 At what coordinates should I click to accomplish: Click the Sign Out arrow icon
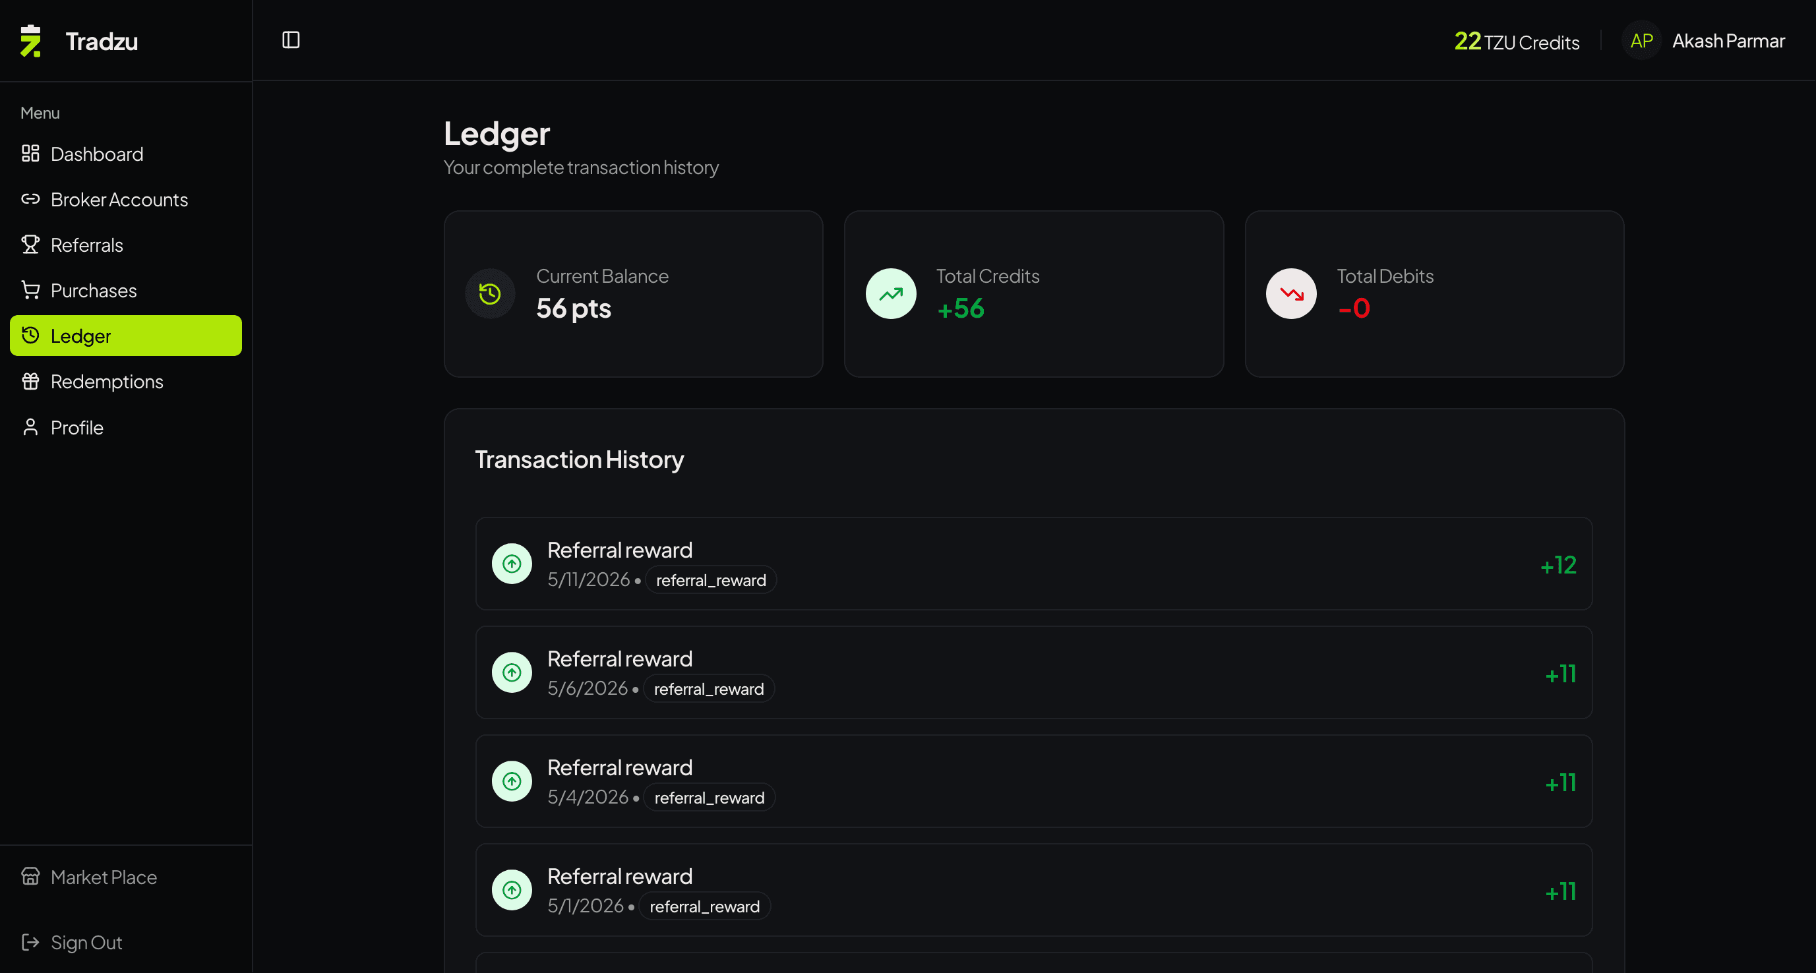click(30, 942)
